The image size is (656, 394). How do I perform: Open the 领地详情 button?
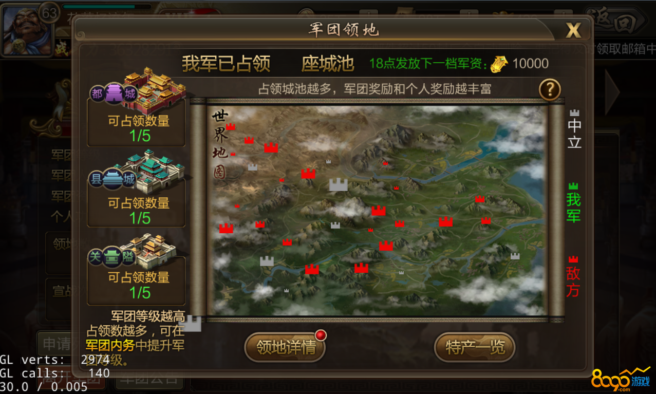(x=285, y=348)
